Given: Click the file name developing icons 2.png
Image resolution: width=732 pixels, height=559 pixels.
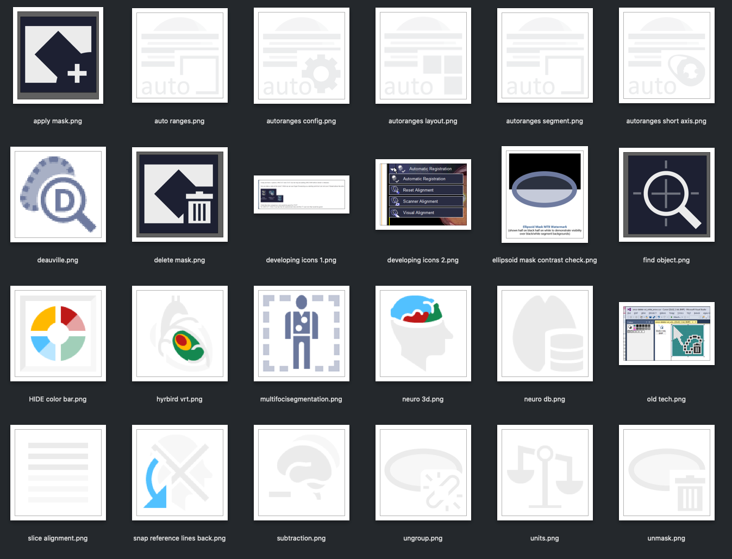Looking at the screenshot, I should pos(423,260).
